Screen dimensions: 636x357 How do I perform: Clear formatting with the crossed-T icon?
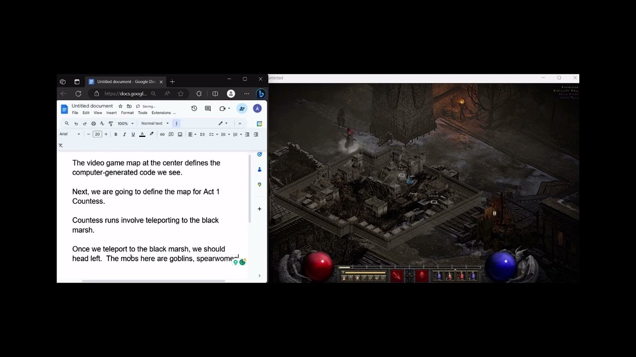[61, 145]
